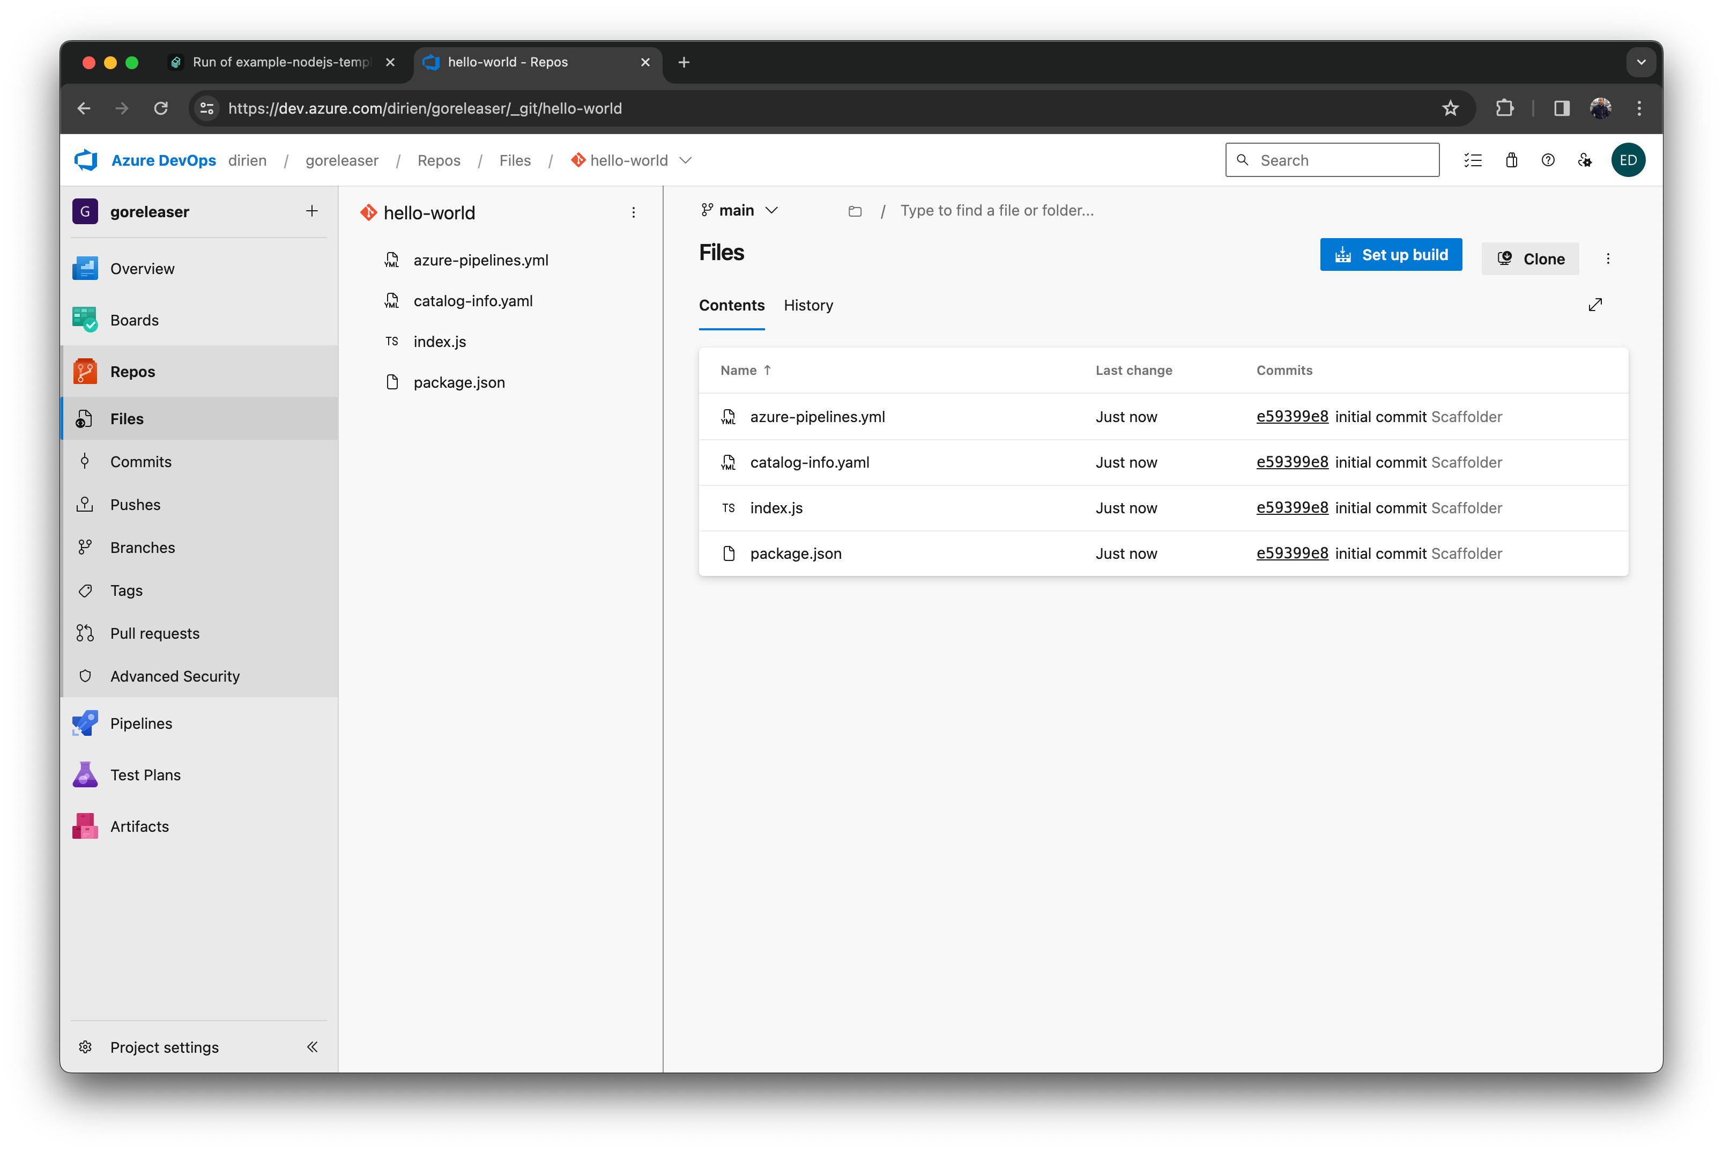
Task: Click the Search input field
Action: tap(1332, 160)
